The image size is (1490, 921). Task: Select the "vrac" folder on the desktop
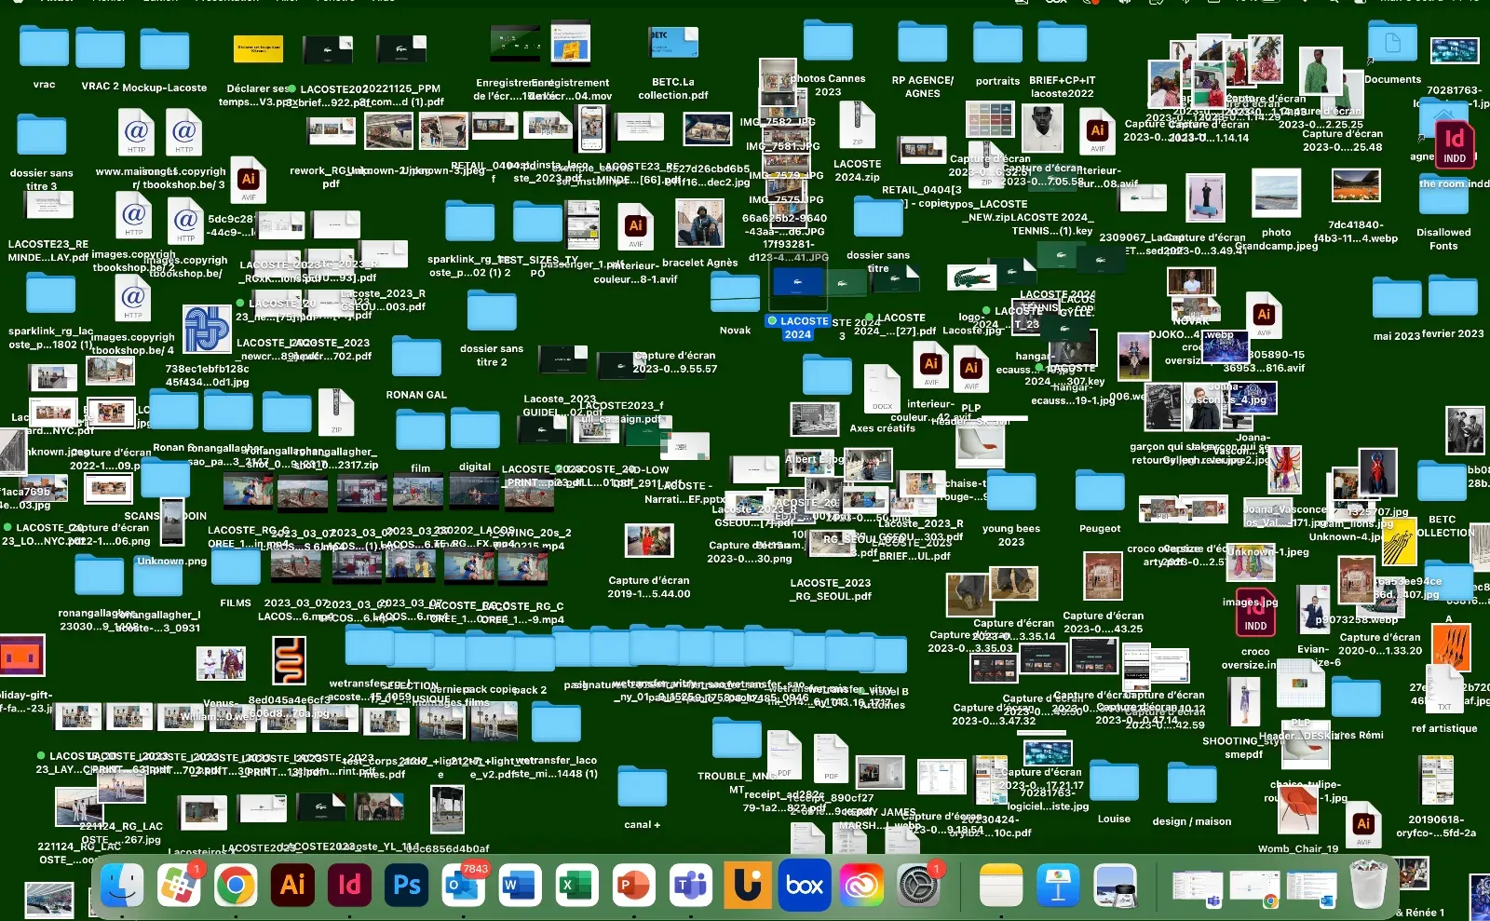[x=44, y=48]
